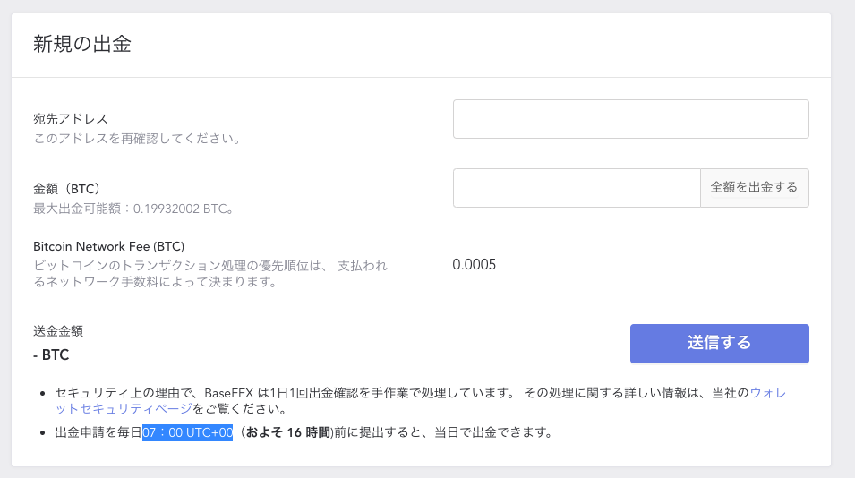Click the highlighted 07：00 UTC+00 text

[x=188, y=432]
